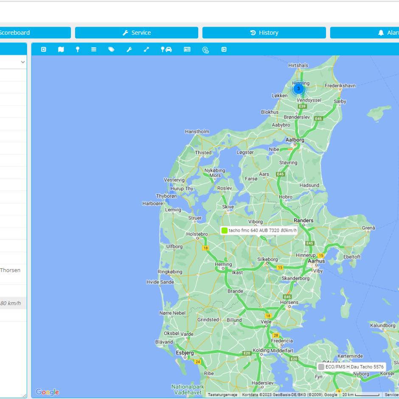Viewport: 399px width, 399px height.
Task: Click the vehicle-and-pin tracking icon
Action: 166,50
